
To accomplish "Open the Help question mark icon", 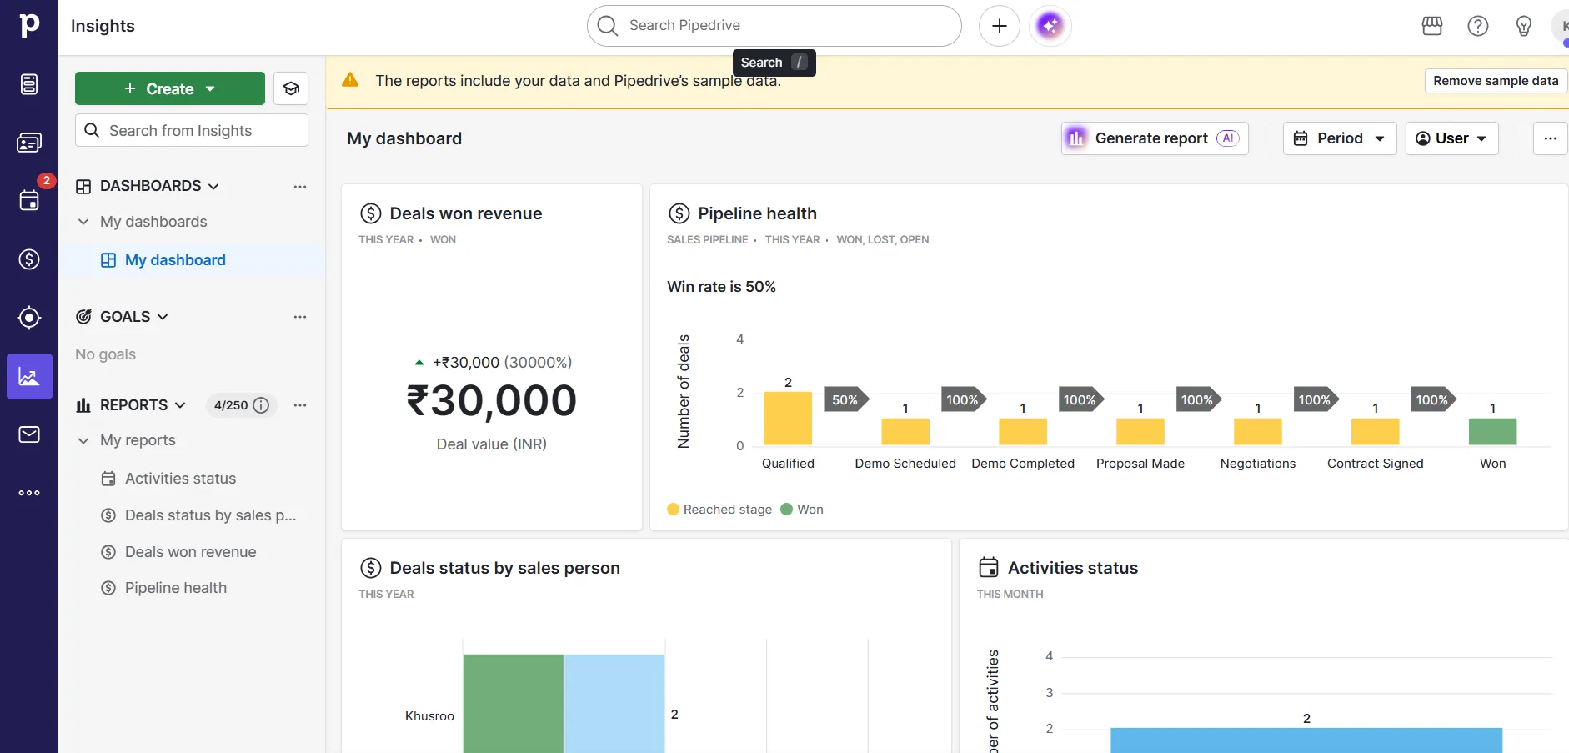I will coord(1478,26).
